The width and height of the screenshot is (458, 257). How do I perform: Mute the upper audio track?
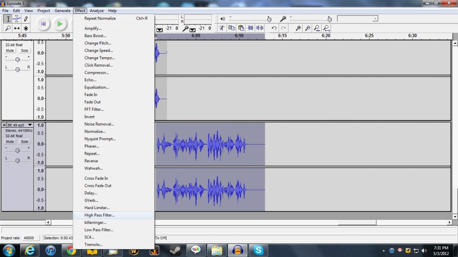tap(10, 51)
